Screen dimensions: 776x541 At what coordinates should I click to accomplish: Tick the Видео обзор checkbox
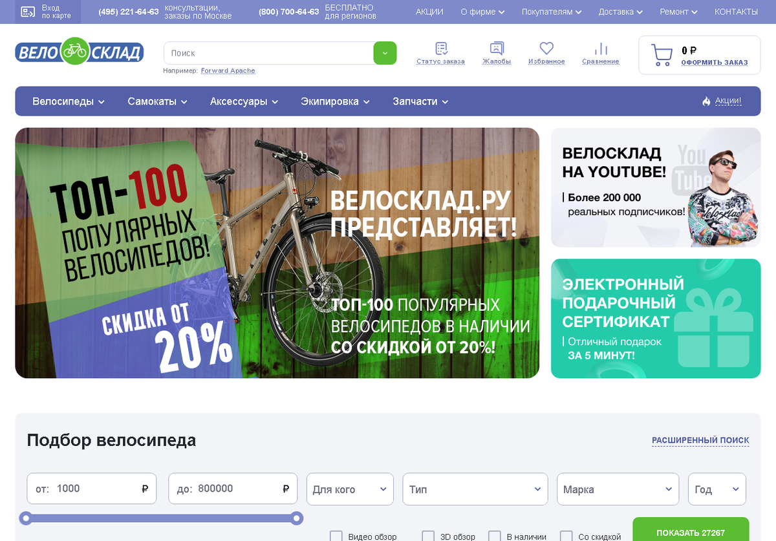coord(336,536)
